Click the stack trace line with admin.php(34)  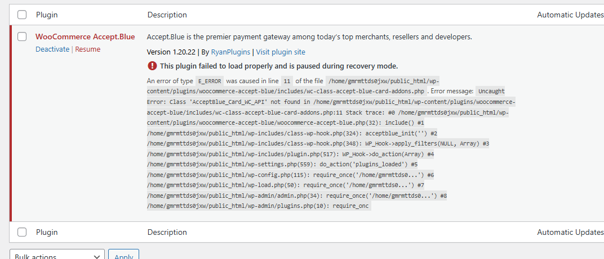click(x=297, y=196)
